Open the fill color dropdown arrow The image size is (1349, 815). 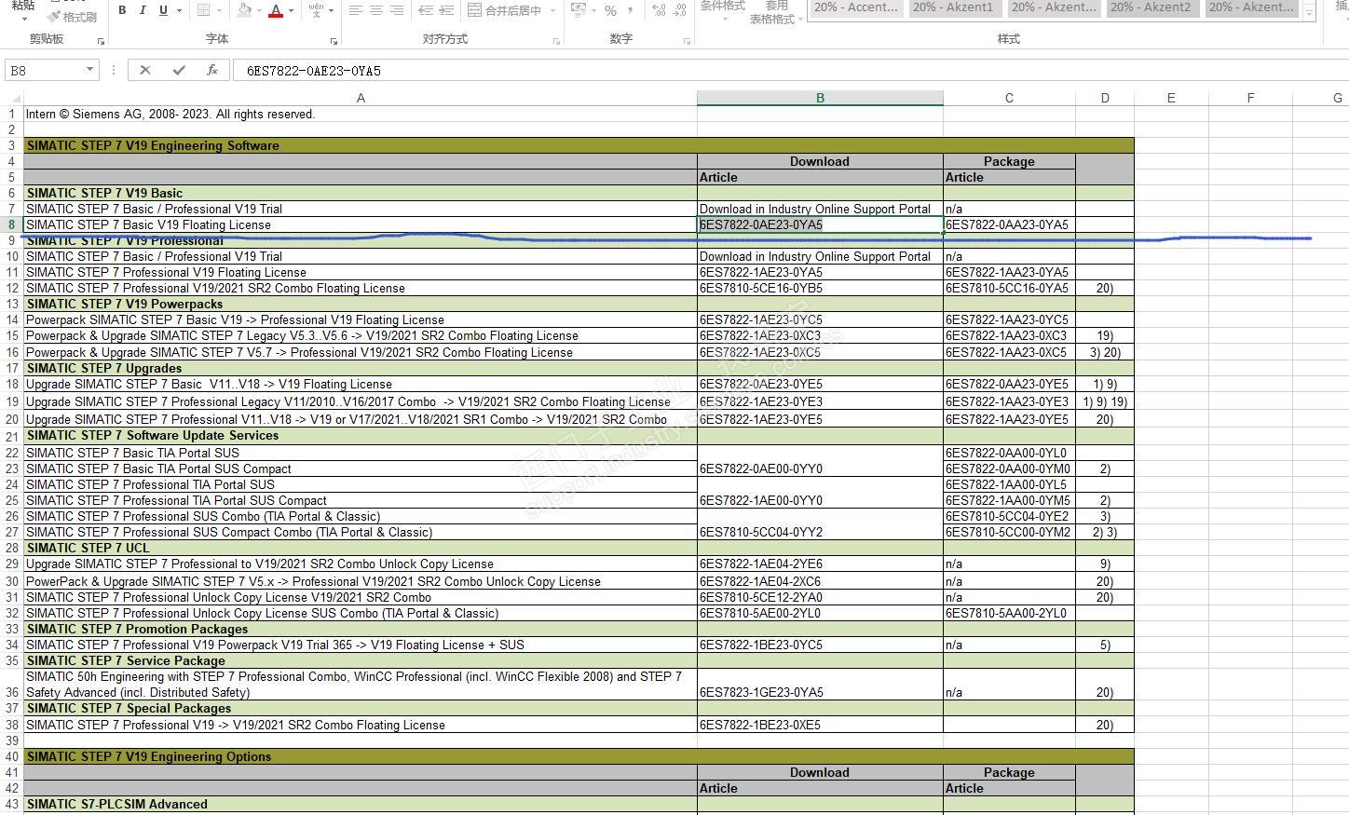pos(260,10)
